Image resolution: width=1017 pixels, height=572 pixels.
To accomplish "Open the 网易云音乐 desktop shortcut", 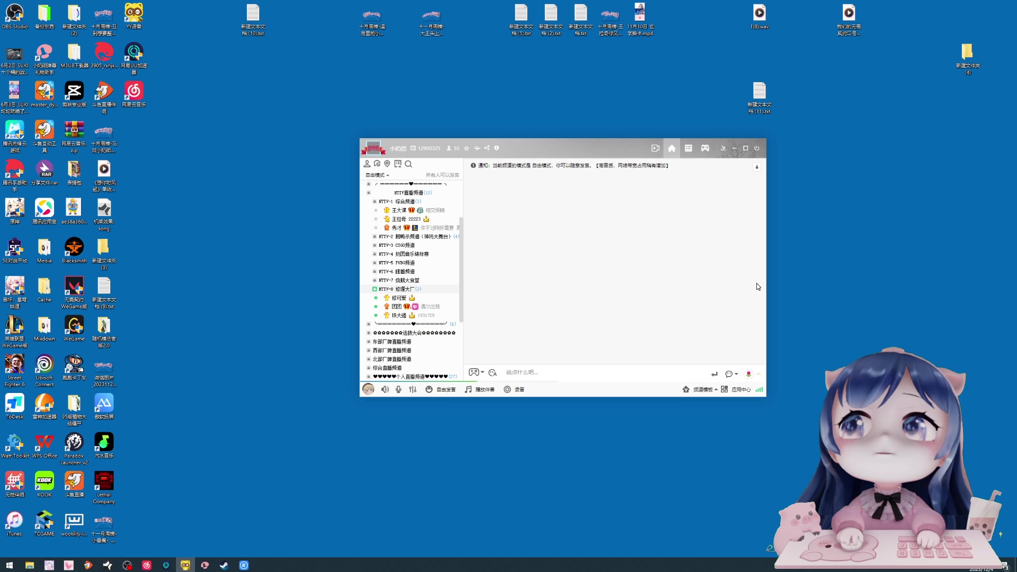I will click(133, 94).
